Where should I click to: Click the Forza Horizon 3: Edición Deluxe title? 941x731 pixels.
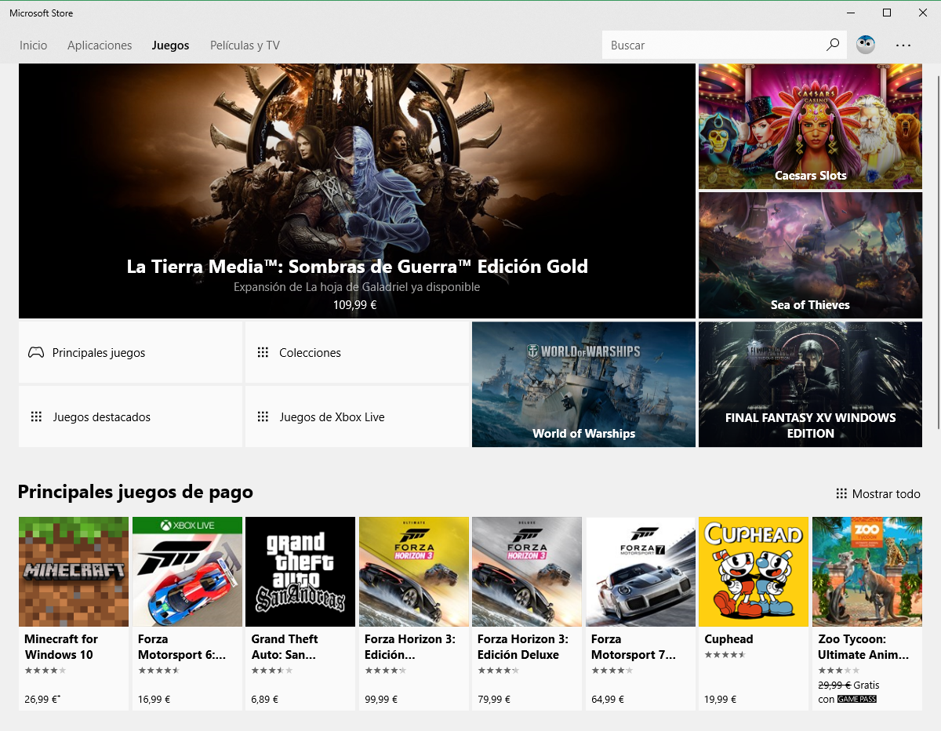[523, 646]
